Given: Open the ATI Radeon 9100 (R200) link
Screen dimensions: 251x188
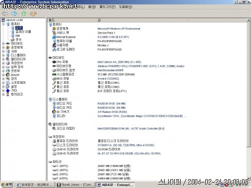Looking at the screenshot, I should point(112,112).
